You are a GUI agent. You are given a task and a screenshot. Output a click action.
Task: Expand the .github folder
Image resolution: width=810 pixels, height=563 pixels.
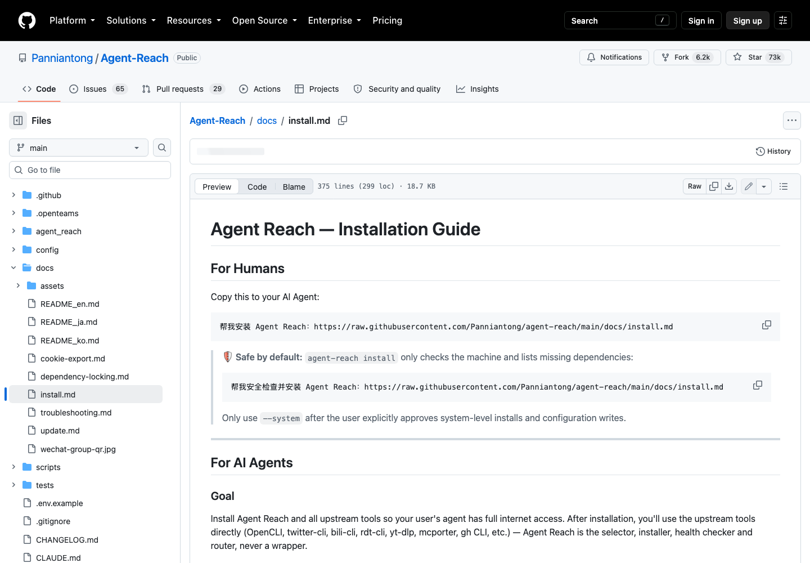[x=13, y=195]
